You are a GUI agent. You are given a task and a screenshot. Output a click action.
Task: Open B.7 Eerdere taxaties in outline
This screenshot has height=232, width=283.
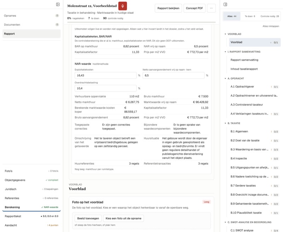[x=255, y=186]
